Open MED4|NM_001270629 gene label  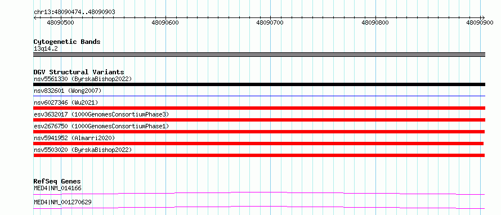(63, 202)
